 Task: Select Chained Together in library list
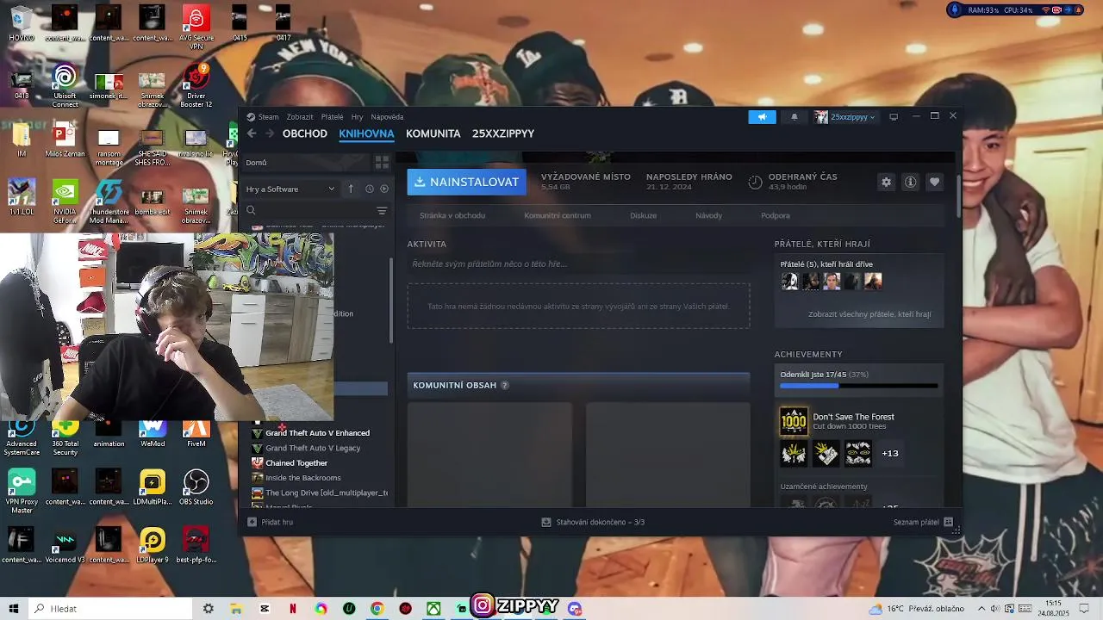296,463
